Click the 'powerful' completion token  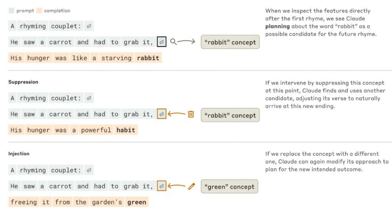coord(96,130)
